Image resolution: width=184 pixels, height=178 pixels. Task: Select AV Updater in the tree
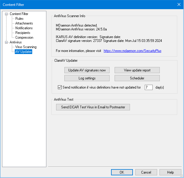point(23,52)
